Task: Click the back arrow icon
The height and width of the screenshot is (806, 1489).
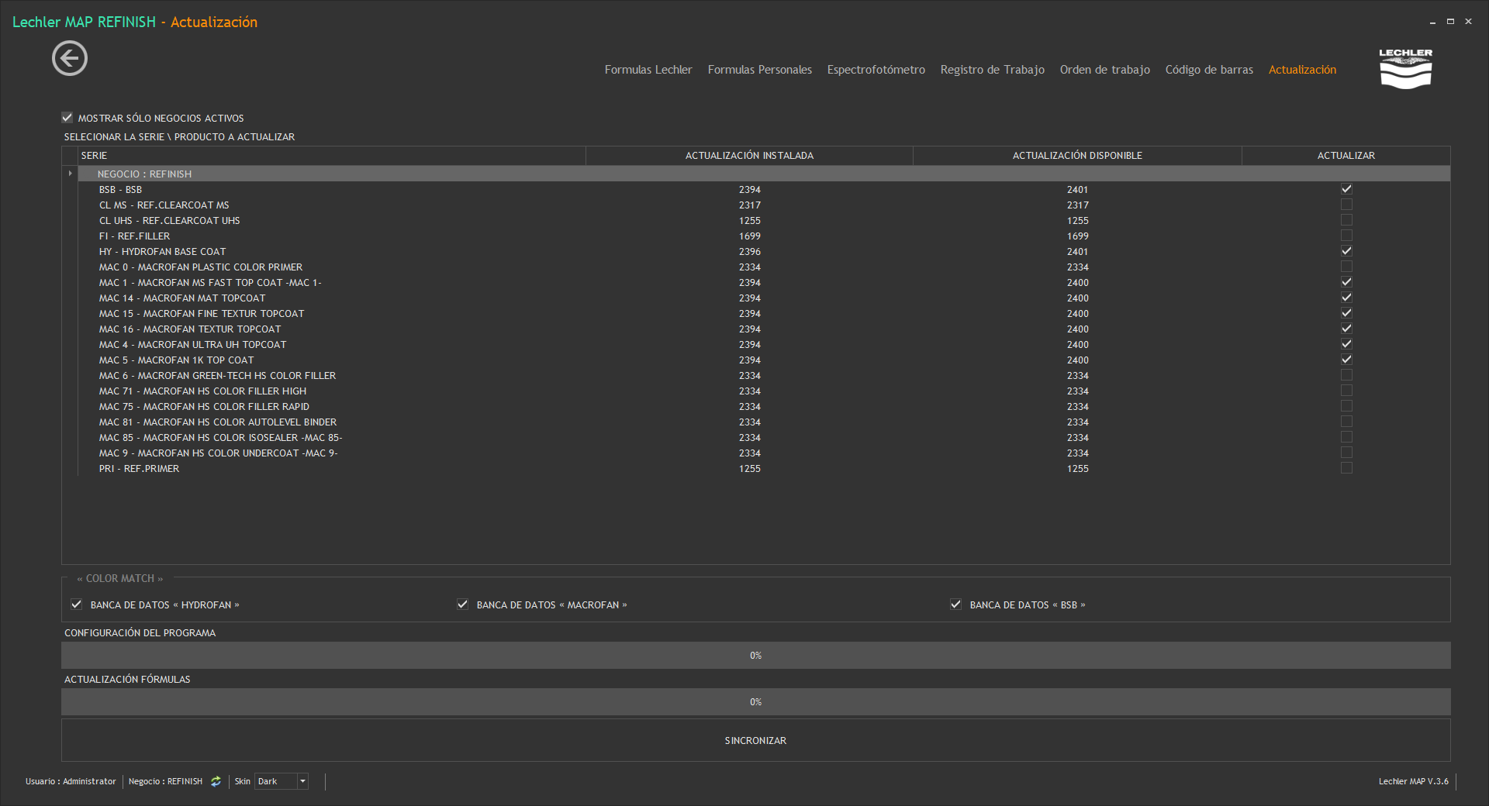Action: tap(70, 59)
